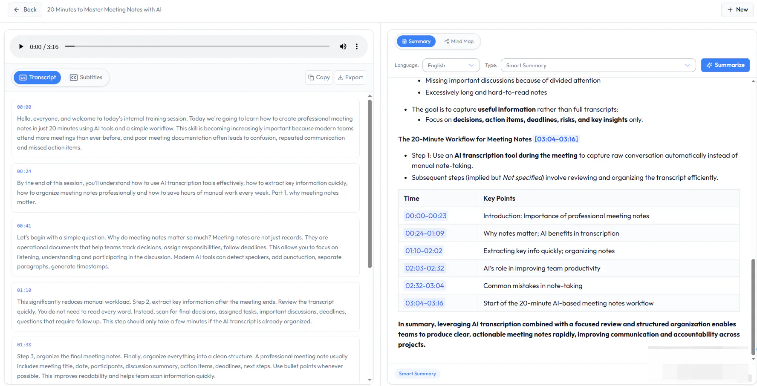Viewport: 757px width, 386px height.
Task: Export the transcript
Action: pyautogui.click(x=350, y=78)
